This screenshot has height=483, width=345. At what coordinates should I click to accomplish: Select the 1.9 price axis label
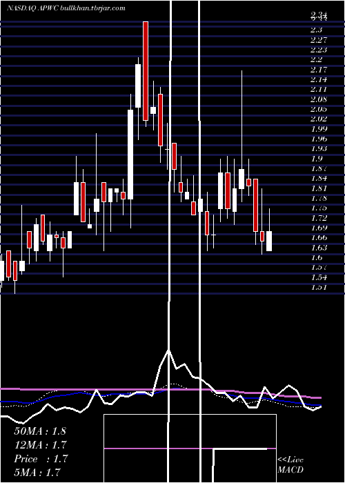(x=316, y=158)
